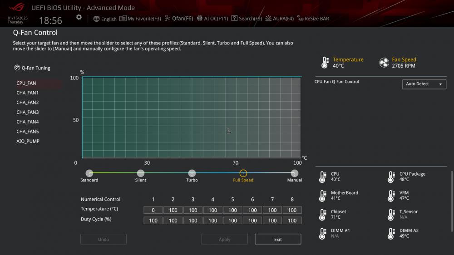Screen dimensions: 454x255
Task: Open Qfan(F6) from top bar
Action: 179,19
